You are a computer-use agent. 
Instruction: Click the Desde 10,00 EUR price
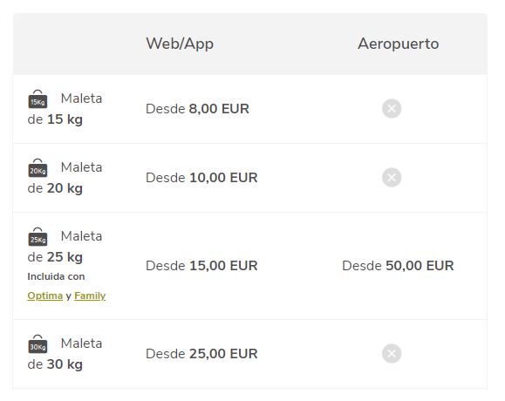pyautogui.click(x=201, y=178)
